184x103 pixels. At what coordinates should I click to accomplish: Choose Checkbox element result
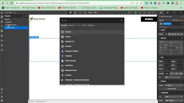[92, 46]
